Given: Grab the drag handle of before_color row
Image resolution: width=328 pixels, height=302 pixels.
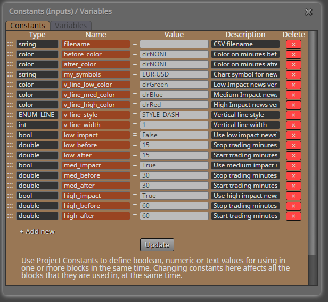Looking at the screenshot, I should 10,54.
